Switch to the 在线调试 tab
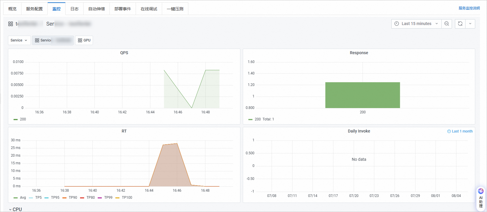The width and height of the screenshot is (487, 212). pyautogui.click(x=149, y=9)
